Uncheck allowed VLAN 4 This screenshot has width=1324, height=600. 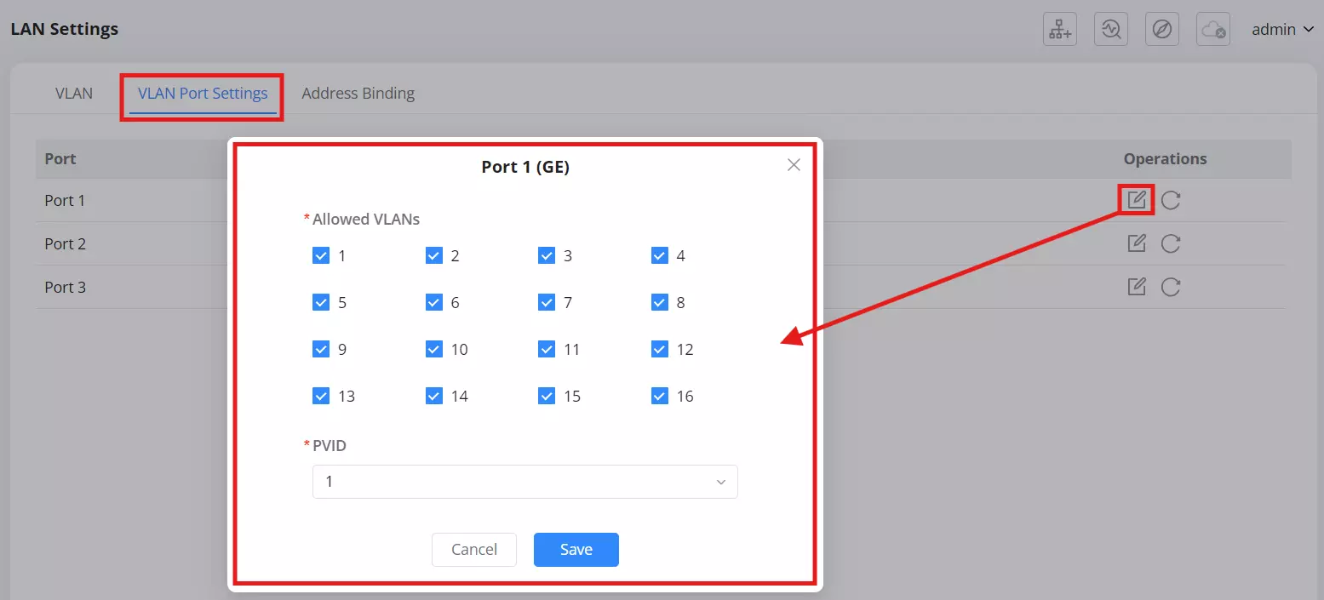(660, 255)
